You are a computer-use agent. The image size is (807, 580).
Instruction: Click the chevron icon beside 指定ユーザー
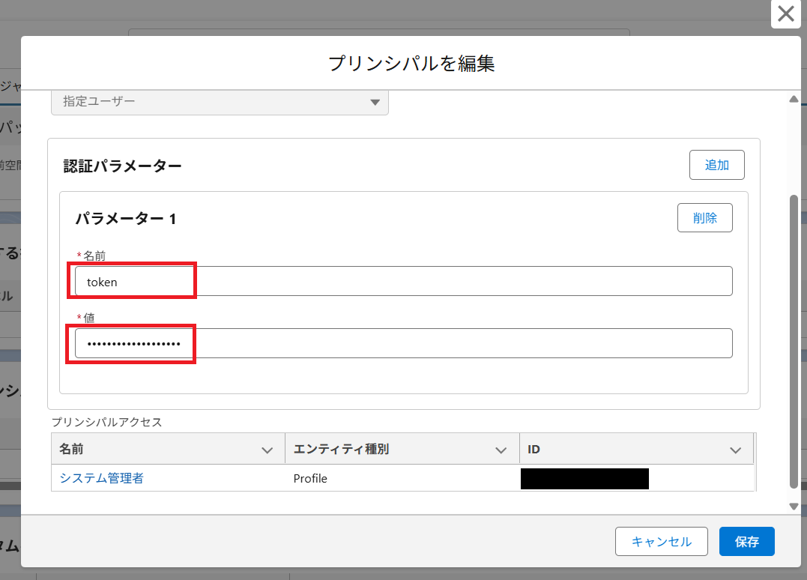[375, 103]
